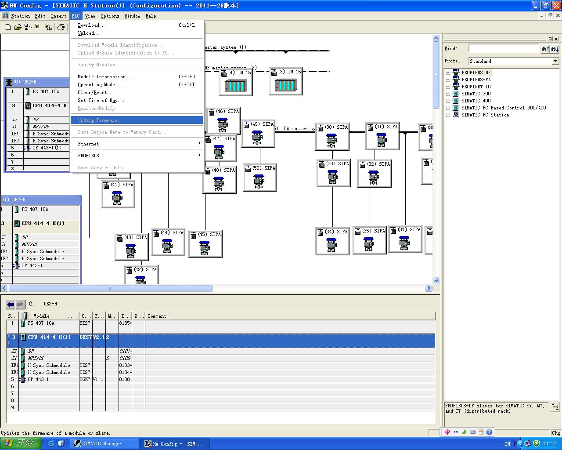
Task: Click the back arrow in the detail pane
Action: pos(11,304)
